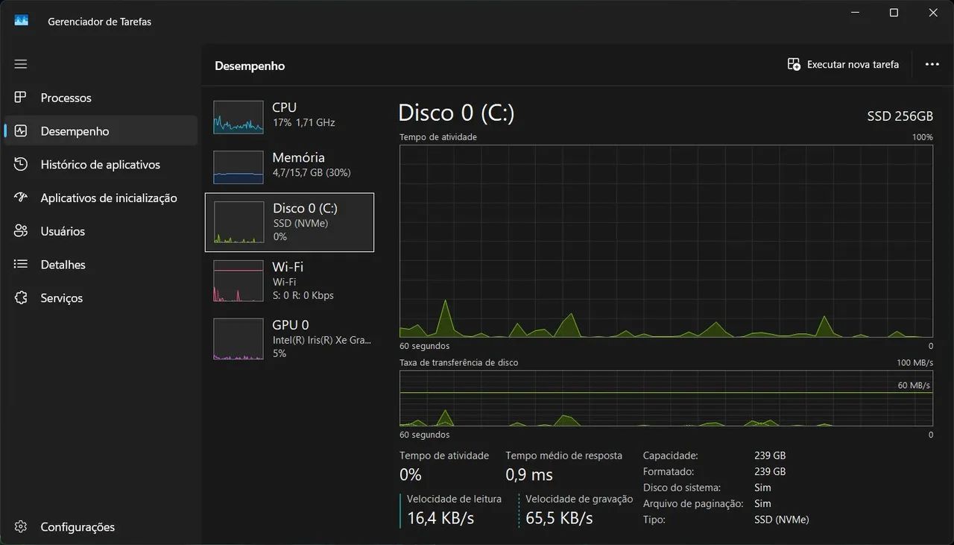This screenshot has height=545, width=954.
Task: Click the Task Manager app icon in title bar
Action: coord(21,21)
